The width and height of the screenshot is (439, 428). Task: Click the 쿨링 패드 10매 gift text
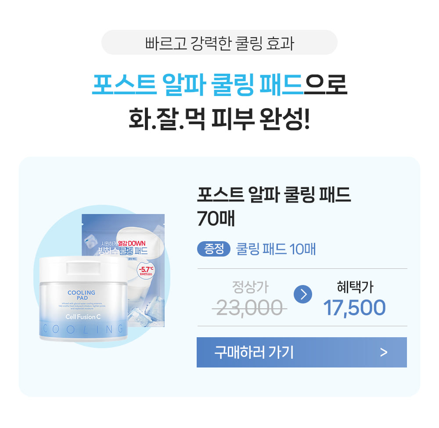(x=276, y=249)
